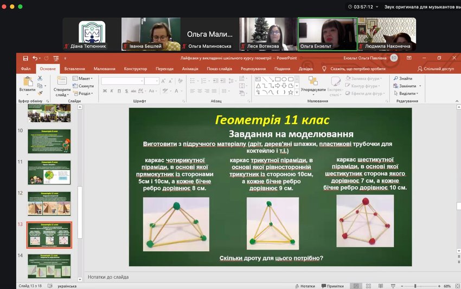Expand the Виділити select dropdown
The width and height of the screenshot is (461, 289).
[405, 93]
